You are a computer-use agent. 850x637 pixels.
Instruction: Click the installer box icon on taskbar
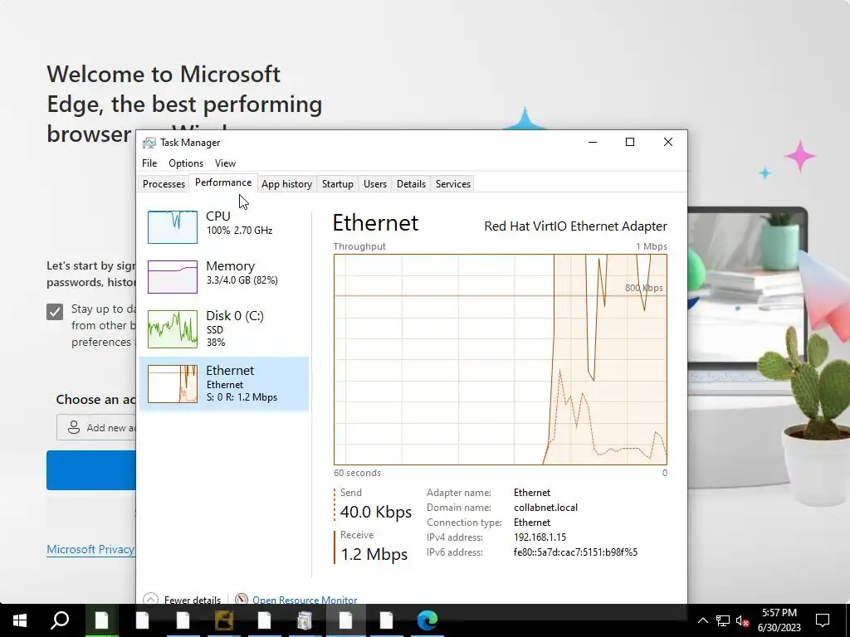pyautogui.click(x=305, y=620)
